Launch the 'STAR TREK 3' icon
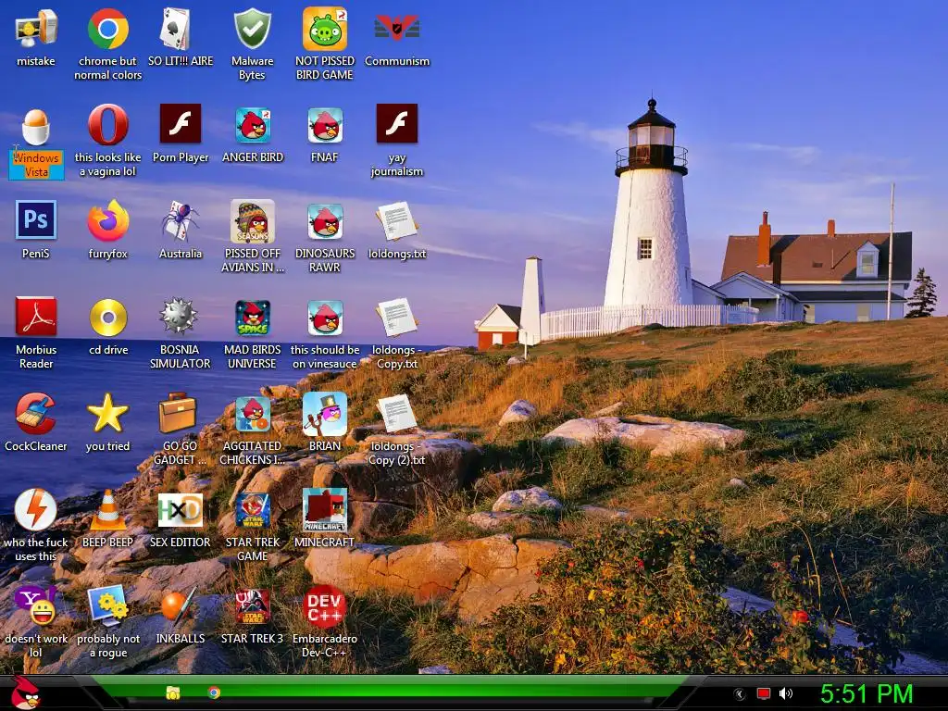Screen dimensions: 948x711 click(252, 606)
